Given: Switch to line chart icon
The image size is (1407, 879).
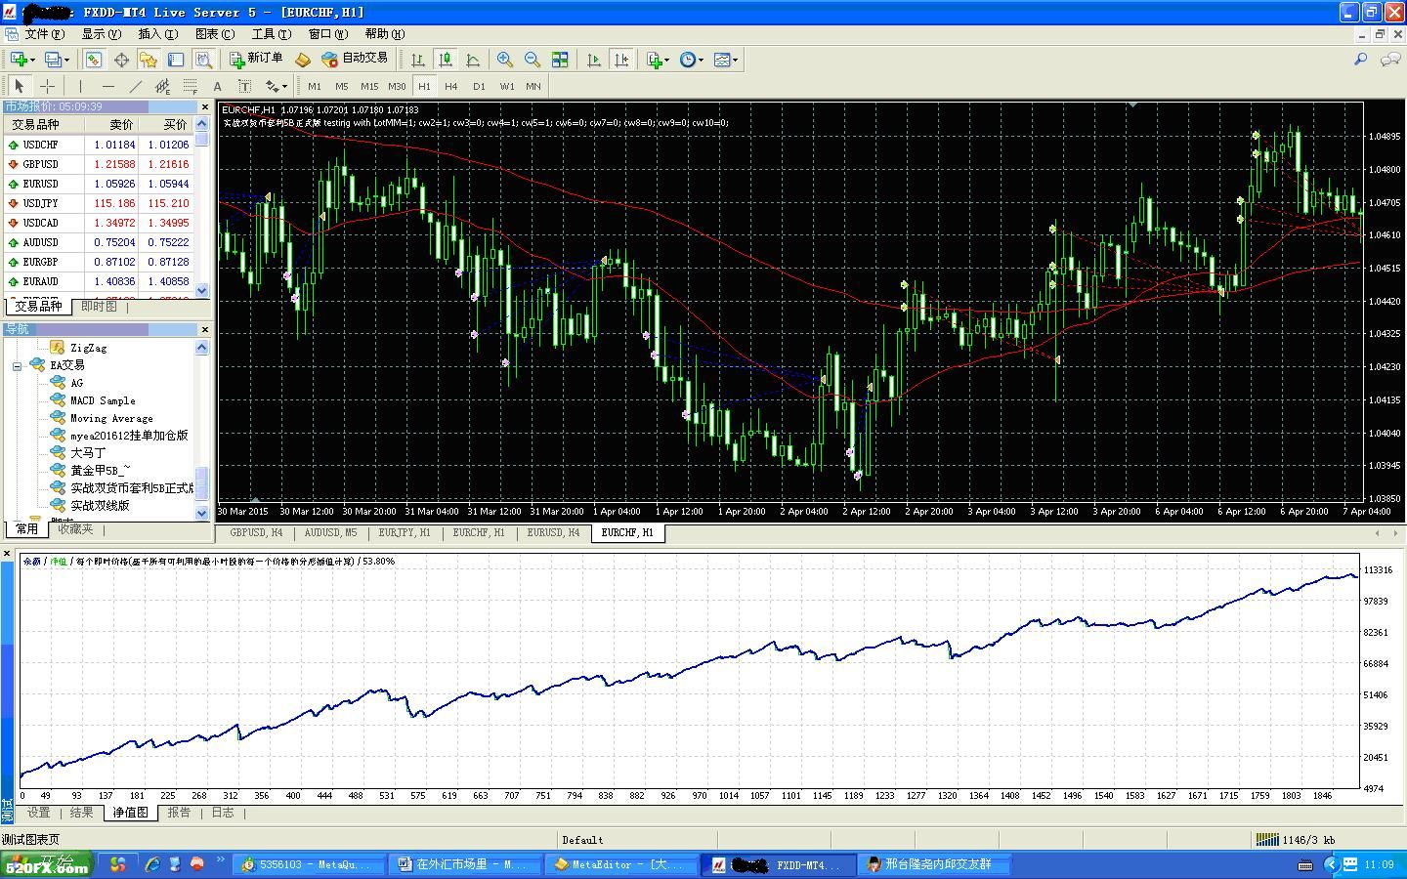Looking at the screenshot, I should point(473,60).
